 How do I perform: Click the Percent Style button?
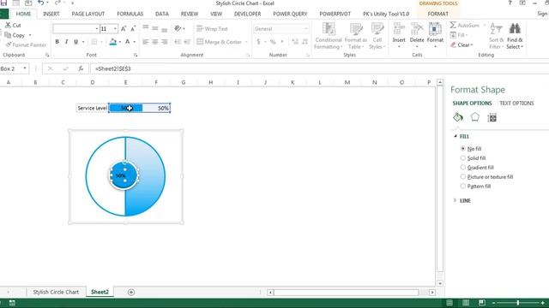coord(273,42)
